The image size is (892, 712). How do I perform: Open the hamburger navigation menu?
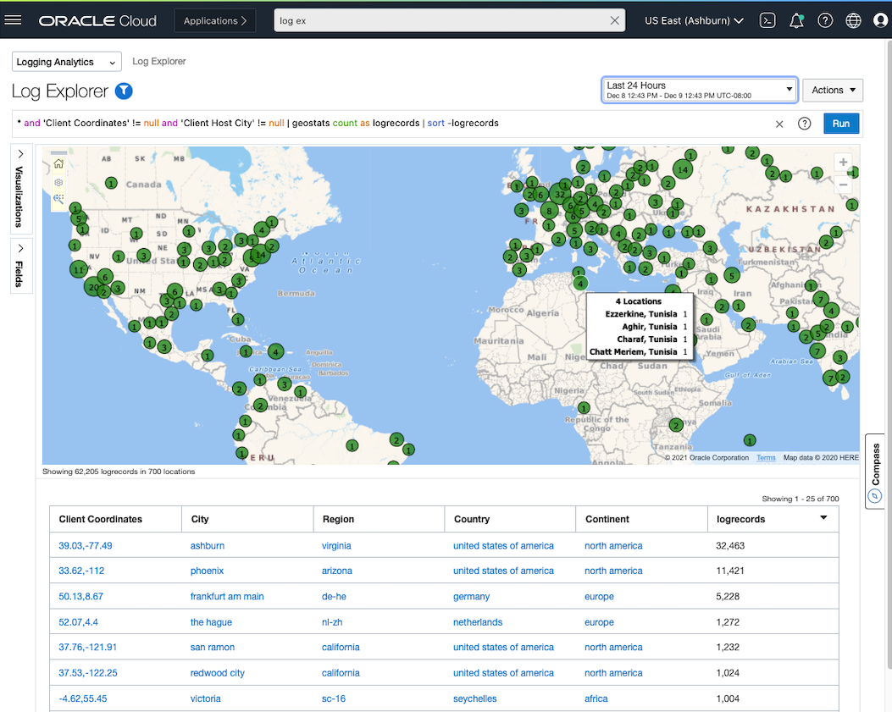tap(14, 20)
